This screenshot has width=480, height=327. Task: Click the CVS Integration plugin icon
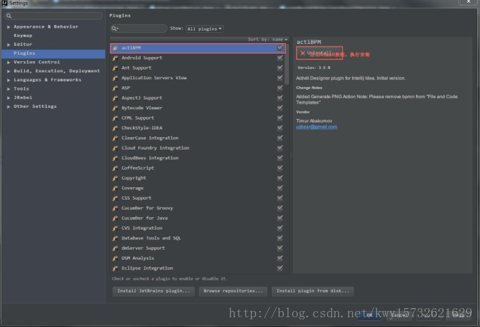(115, 228)
